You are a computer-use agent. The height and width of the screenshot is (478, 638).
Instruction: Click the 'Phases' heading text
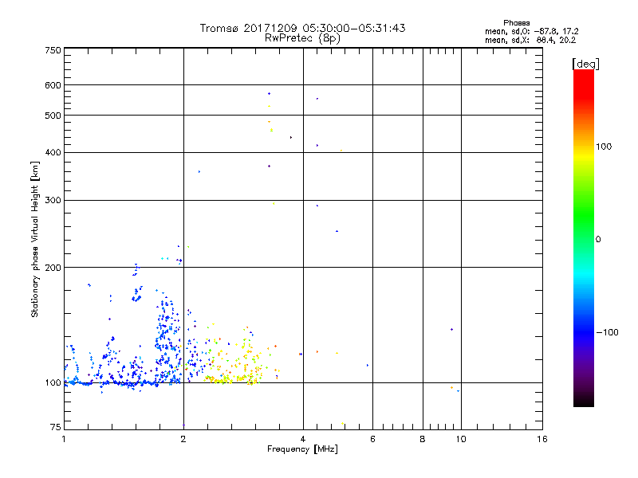(x=516, y=23)
